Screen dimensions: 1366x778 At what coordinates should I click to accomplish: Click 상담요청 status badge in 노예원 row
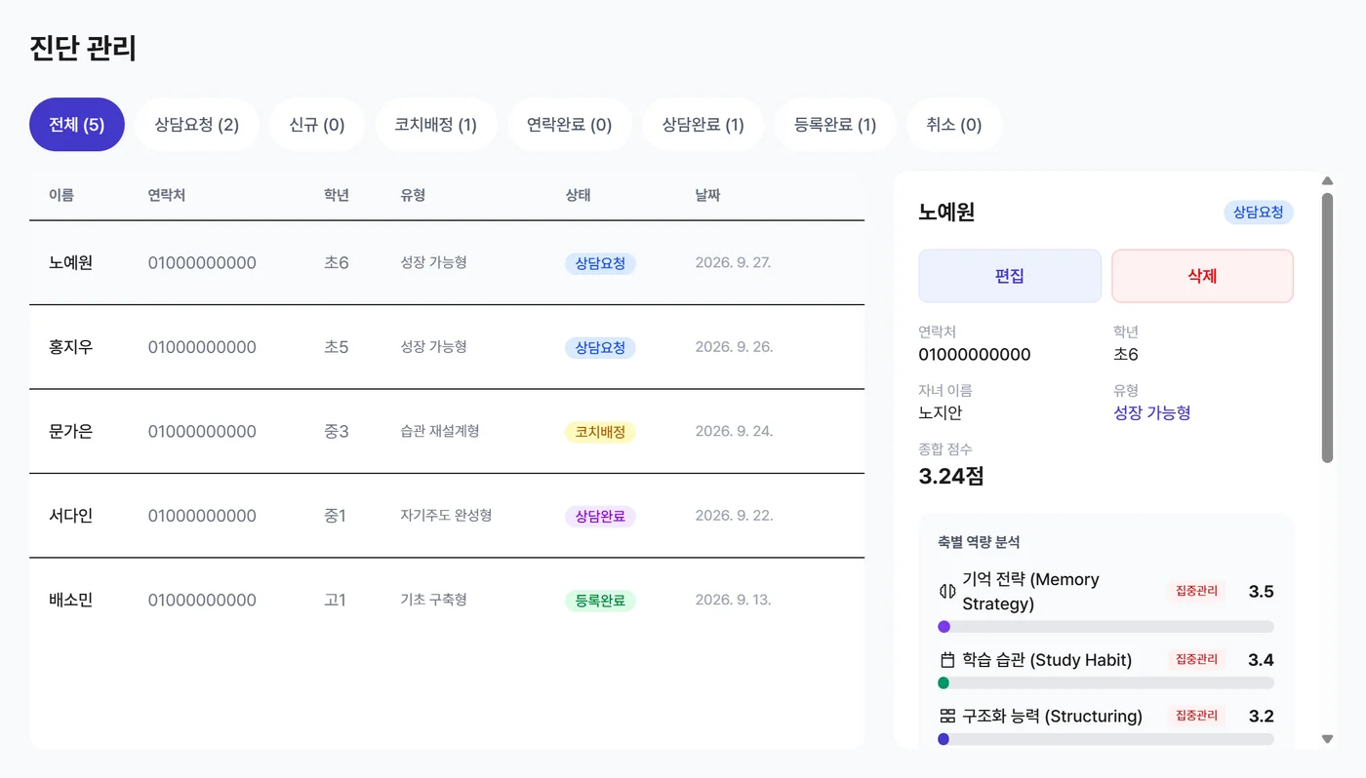[600, 263]
